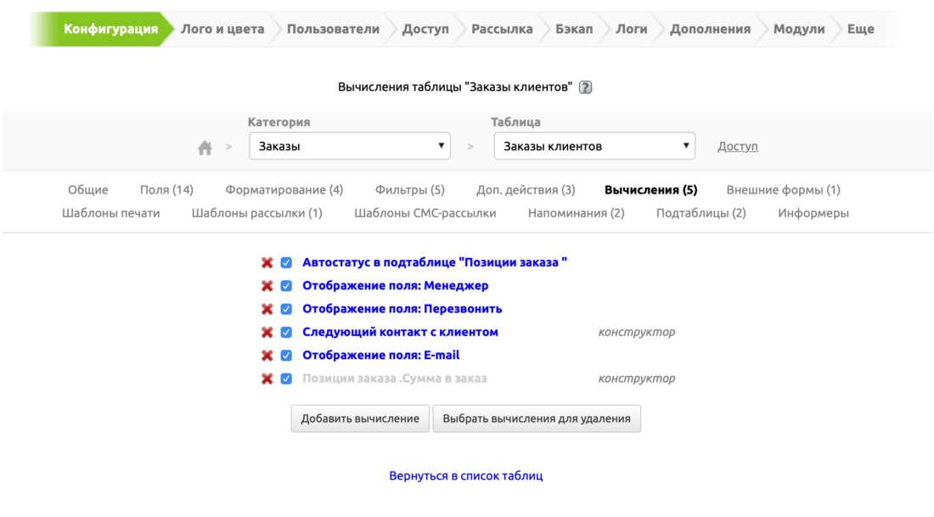This screenshot has width=934, height=517.
Task: Disable checkbox for "Отображение поля: E-mail"
Action: 286,356
